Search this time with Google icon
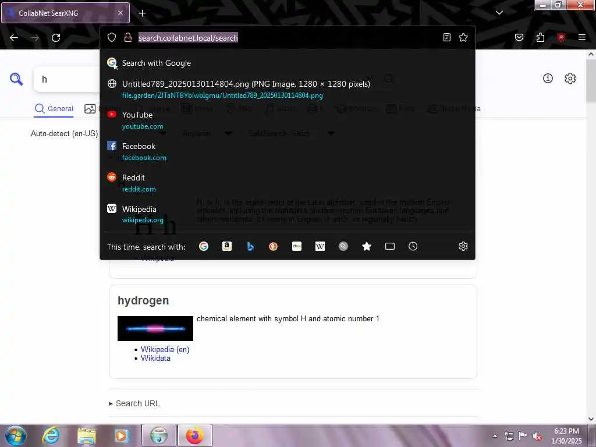Viewport: 596px width, 447px height. click(x=204, y=246)
